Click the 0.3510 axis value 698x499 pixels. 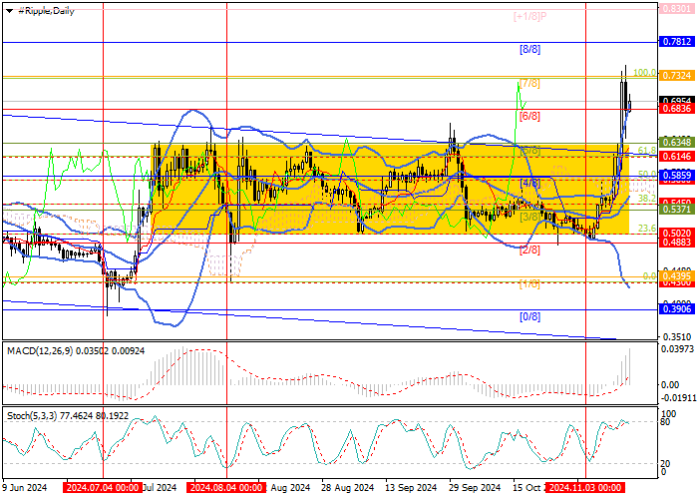(677, 337)
